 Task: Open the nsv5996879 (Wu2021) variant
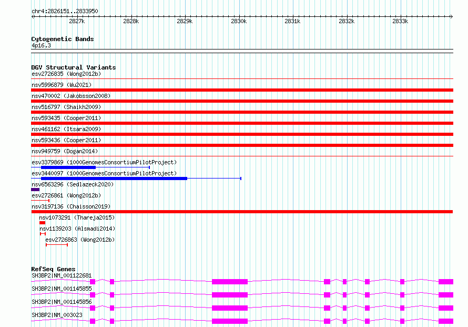[62, 85]
